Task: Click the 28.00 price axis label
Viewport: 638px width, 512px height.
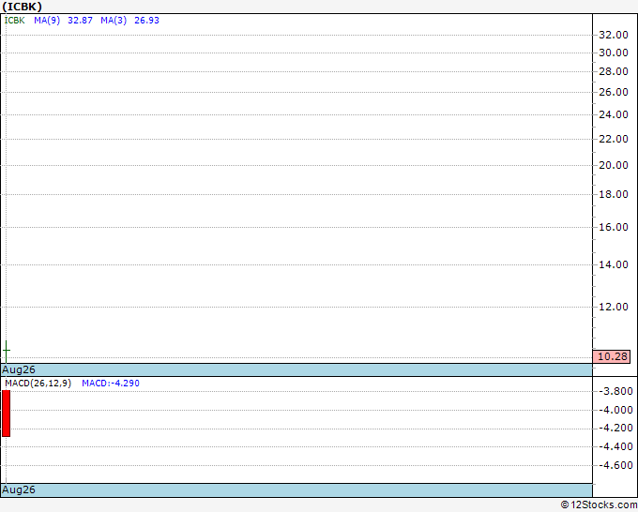Action: 614,71
